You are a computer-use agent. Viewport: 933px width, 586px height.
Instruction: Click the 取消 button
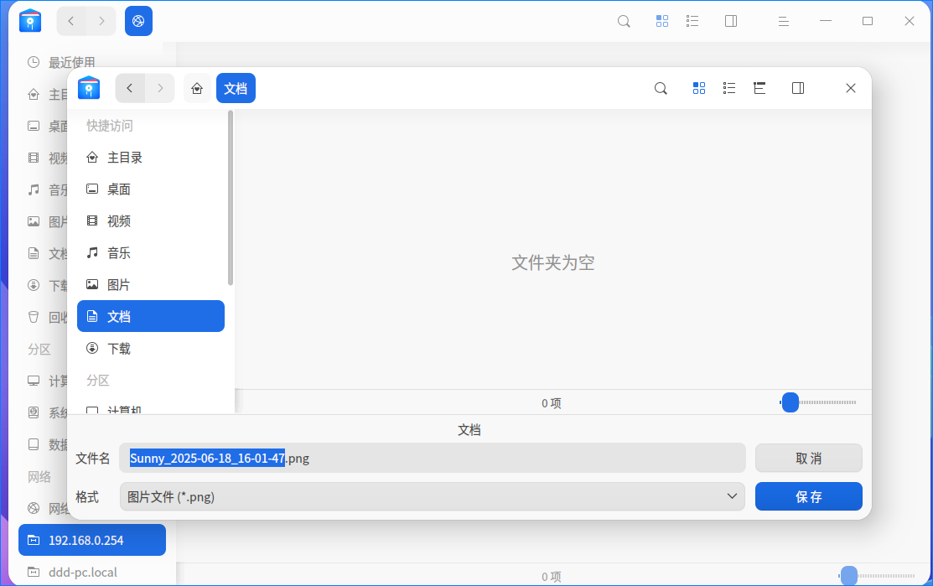point(809,458)
